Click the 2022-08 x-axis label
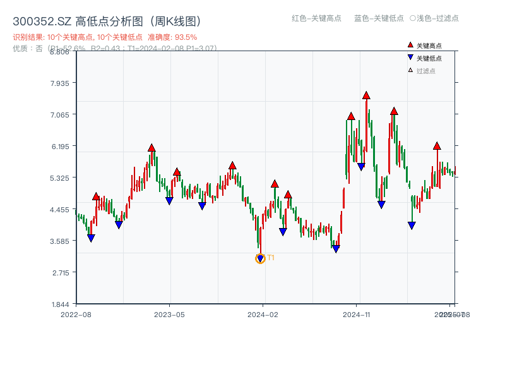 point(76,315)
